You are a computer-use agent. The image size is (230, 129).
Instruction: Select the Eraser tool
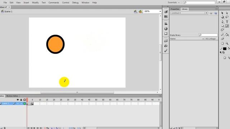pyautogui.click(x=222, y=39)
